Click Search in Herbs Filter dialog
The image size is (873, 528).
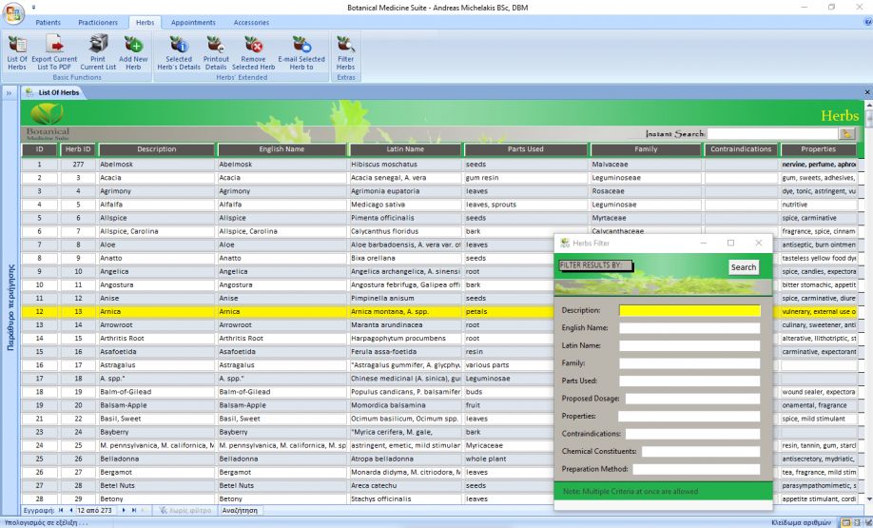744,267
